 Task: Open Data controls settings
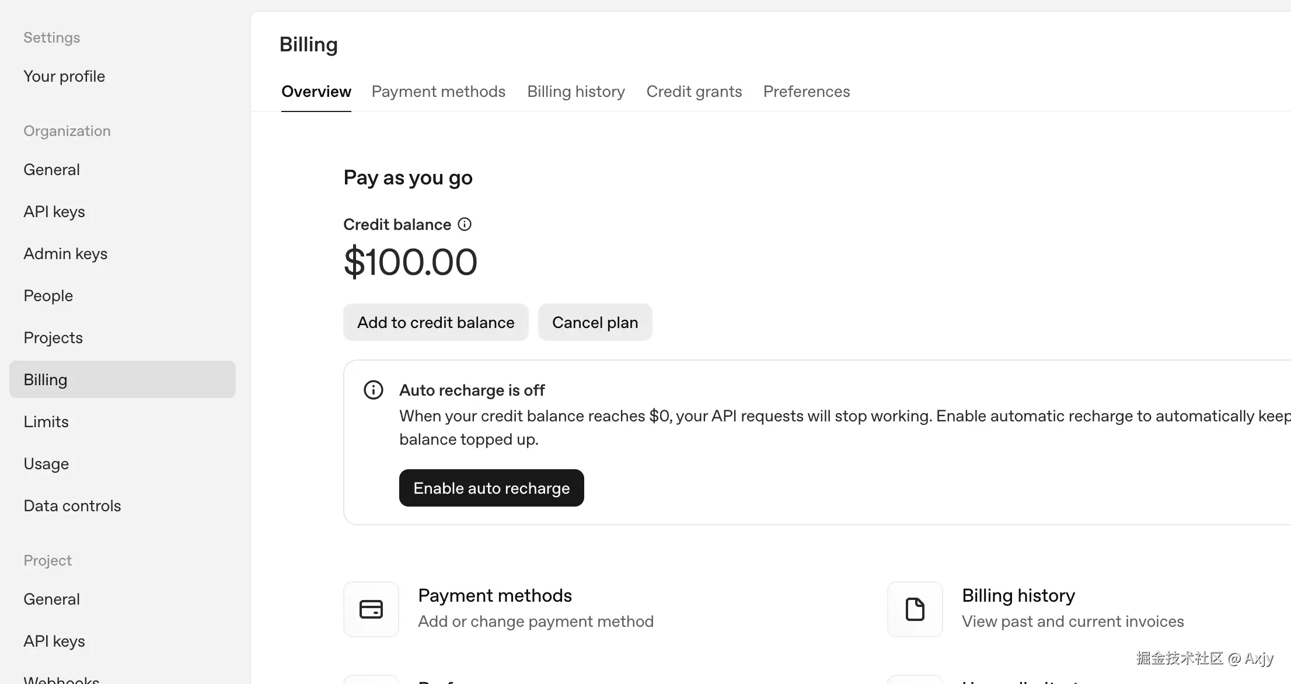72,506
